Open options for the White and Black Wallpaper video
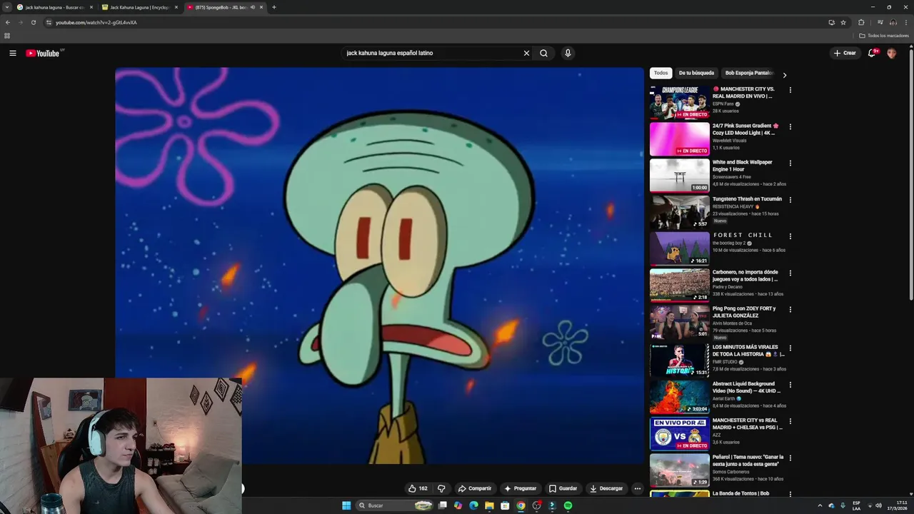 coord(790,163)
